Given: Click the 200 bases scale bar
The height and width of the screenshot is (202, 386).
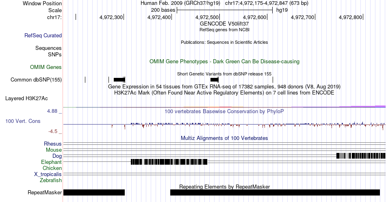Looking at the screenshot, I should tap(225, 10).
